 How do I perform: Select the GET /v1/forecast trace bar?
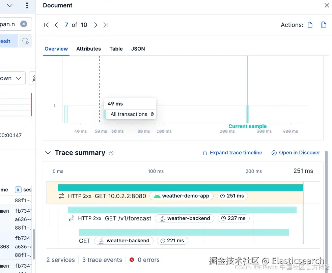pyautogui.click(x=182, y=210)
